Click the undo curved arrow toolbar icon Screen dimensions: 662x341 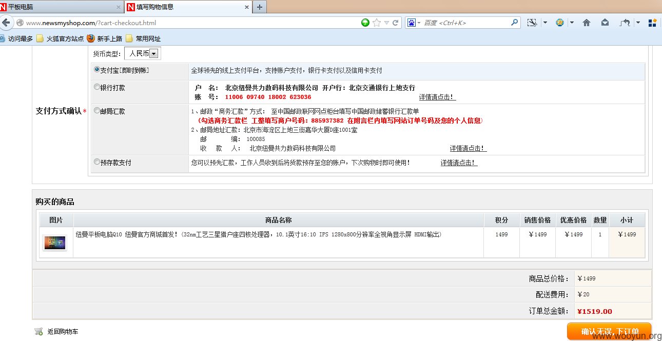coord(625,23)
